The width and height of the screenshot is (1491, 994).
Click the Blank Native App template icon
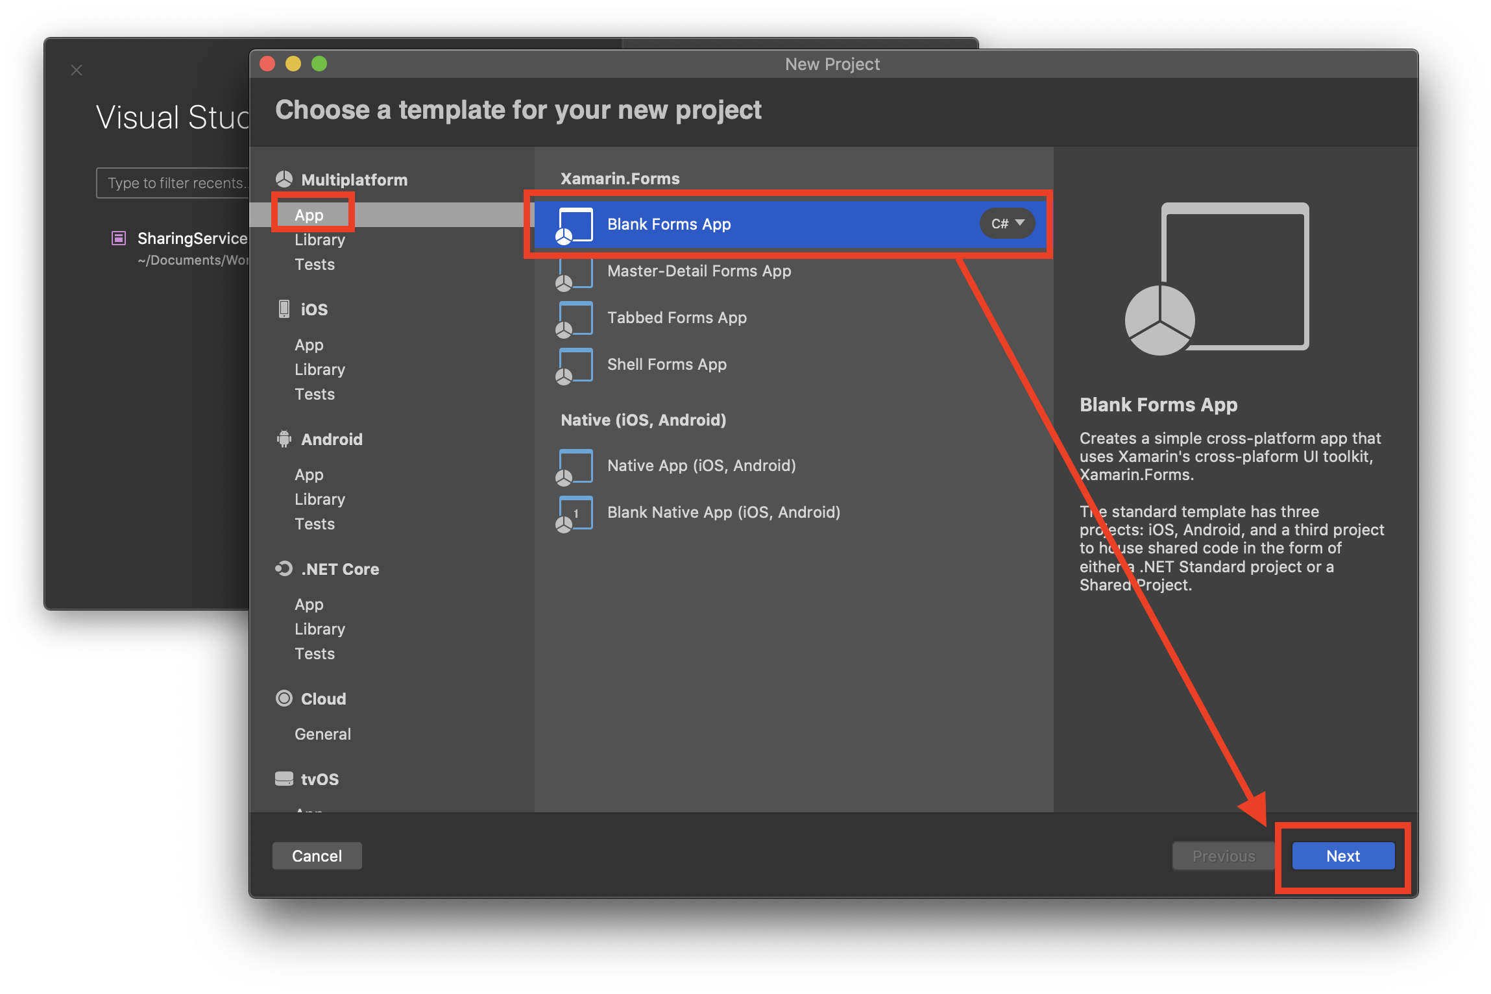click(x=575, y=513)
